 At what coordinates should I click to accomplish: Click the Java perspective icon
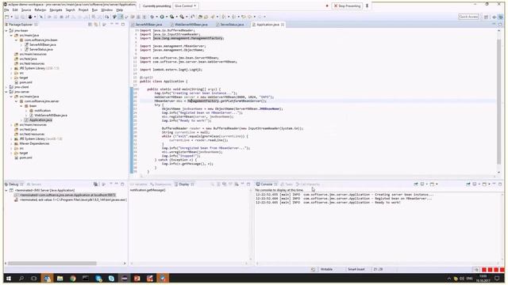click(495, 17)
